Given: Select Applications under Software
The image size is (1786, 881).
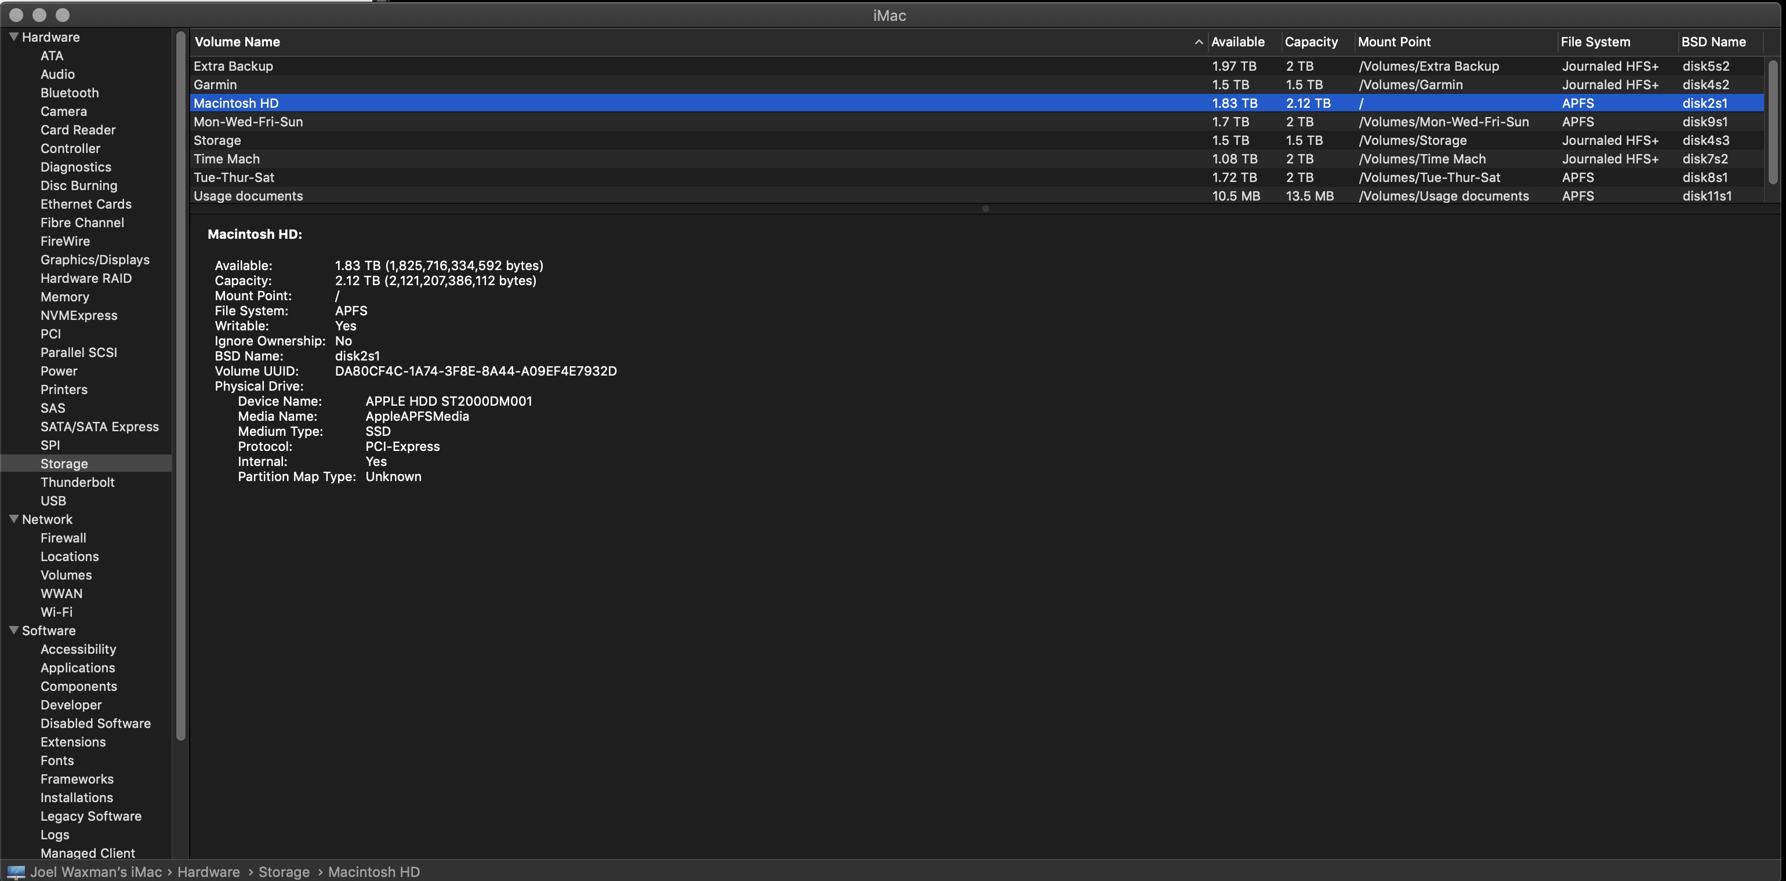Looking at the screenshot, I should (x=78, y=668).
